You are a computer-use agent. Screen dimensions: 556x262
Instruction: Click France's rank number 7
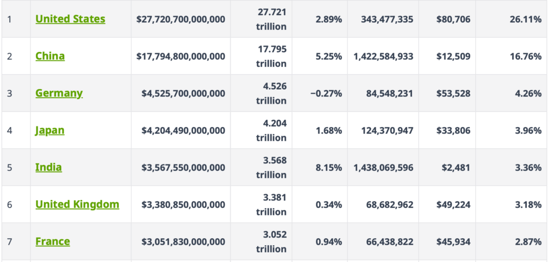(x=10, y=242)
